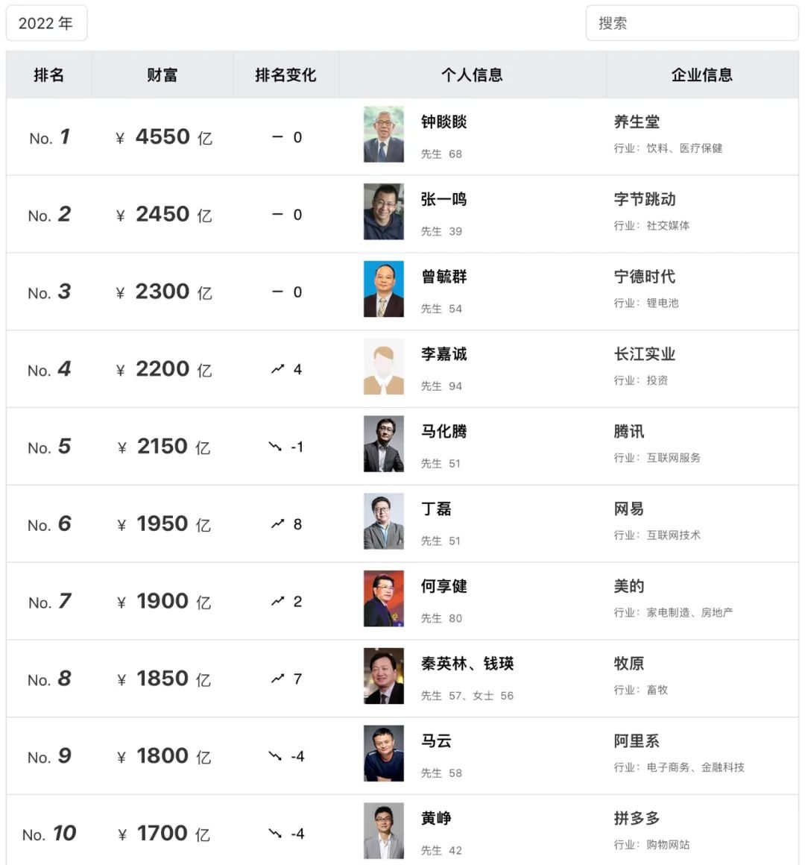Sort by the 财富 column header
The height and width of the screenshot is (865, 805).
162,75
